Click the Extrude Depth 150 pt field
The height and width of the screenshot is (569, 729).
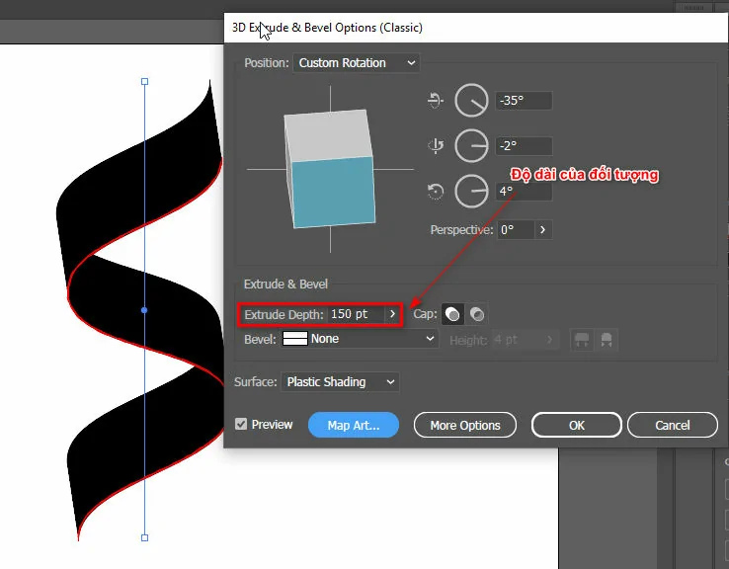(x=355, y=314)
